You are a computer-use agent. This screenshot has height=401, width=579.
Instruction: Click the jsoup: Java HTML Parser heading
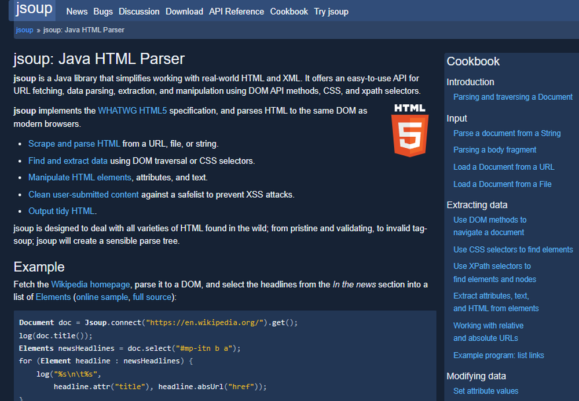click(99, 59)
